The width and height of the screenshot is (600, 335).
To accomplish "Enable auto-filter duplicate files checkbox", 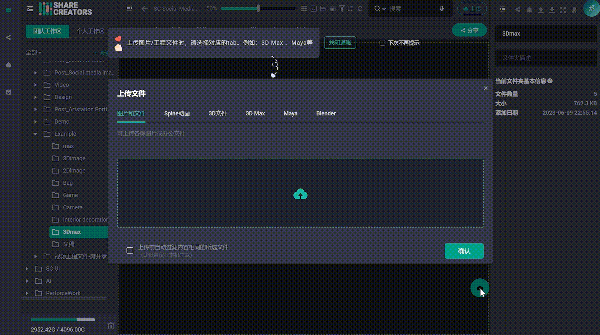I will pyautogui.click(x=130, y=251).
